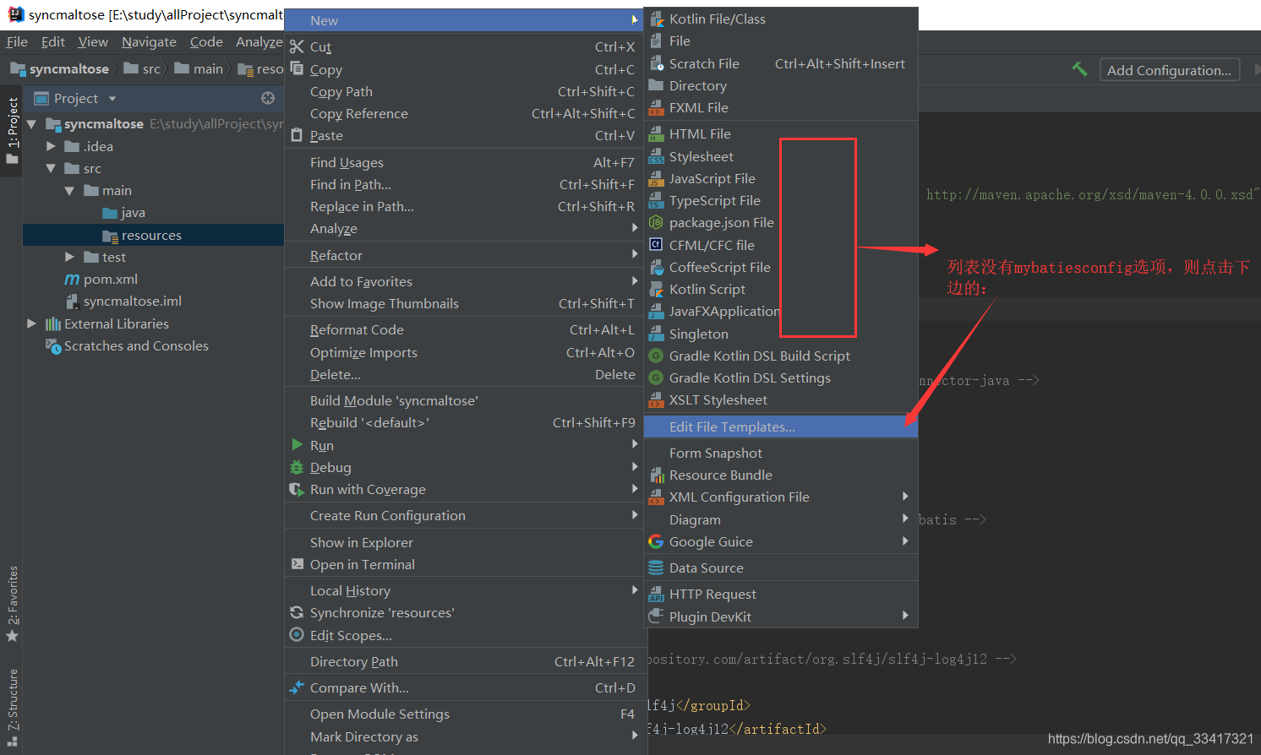The width and height of the screenshot is (1261, 755).
Task: Click the green Run triangle icon
Action: point(297,444)
